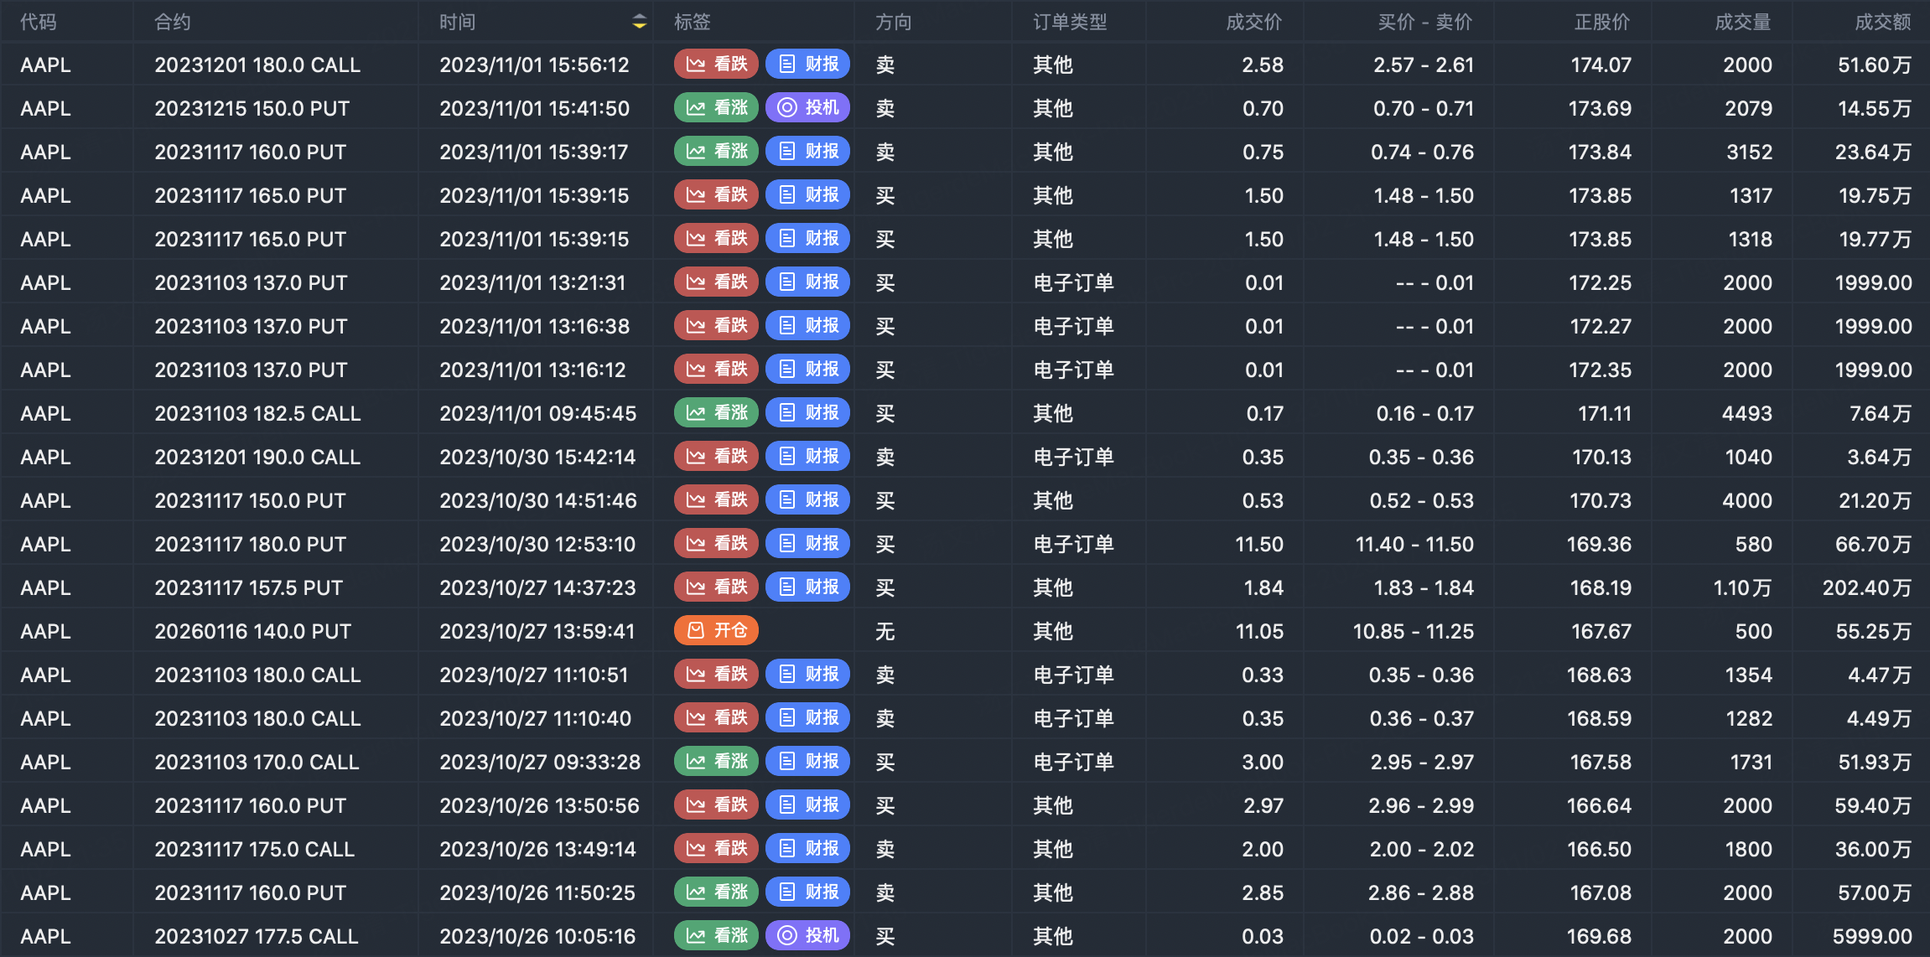Click timestamp 2023/11/01 09:45:45

pos(538,413)
